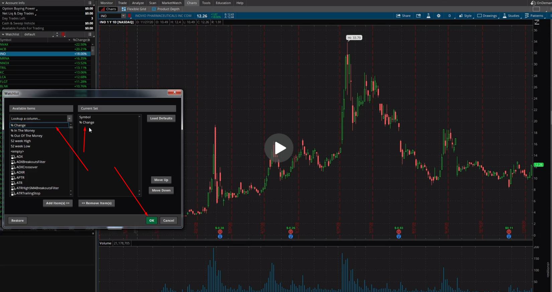Collapse the Watchlist section
This screenshot has height=292, width=552.
pyautogui.click(x=3, y=34)
